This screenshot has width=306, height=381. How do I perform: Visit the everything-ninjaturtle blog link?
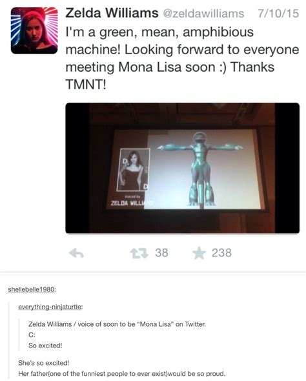click(x=50, y=307)
